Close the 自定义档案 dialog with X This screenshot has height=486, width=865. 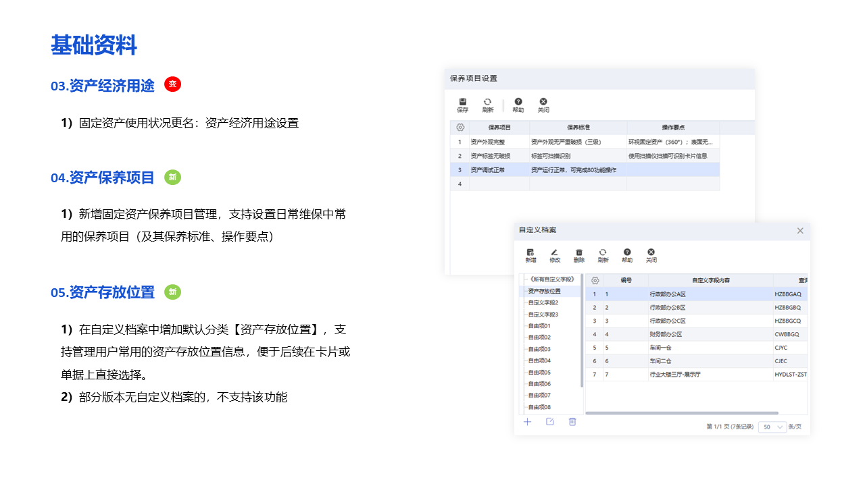(x=800, y=231)
